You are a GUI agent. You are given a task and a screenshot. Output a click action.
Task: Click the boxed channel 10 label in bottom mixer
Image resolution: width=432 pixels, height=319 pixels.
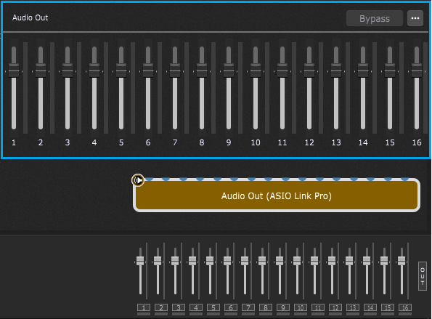301,307
